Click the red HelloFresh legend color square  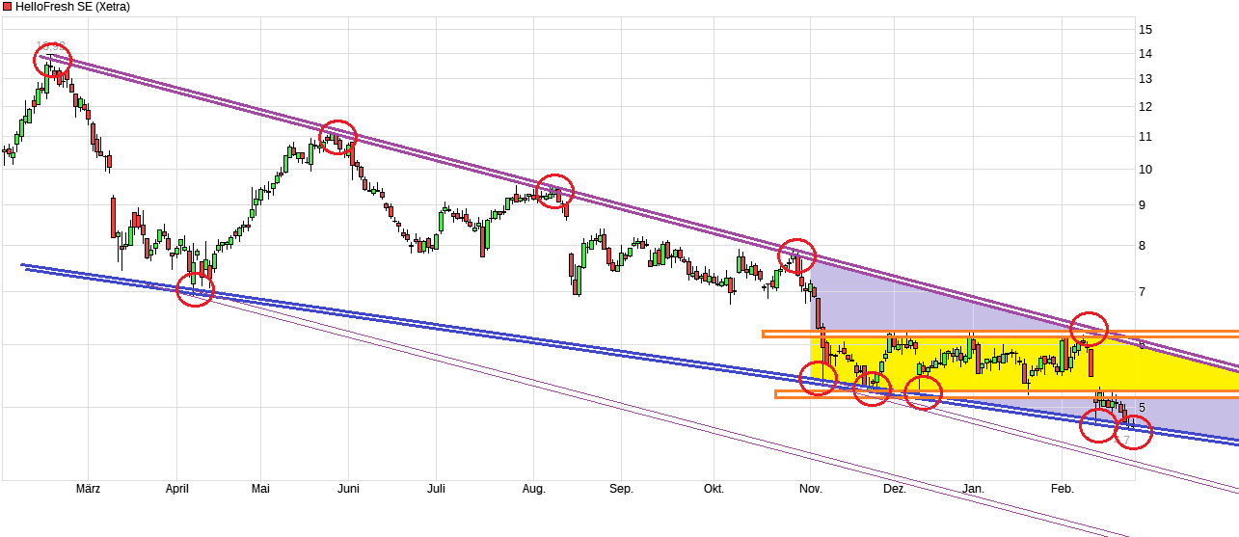pyautogui.click(x=7, y=7)
